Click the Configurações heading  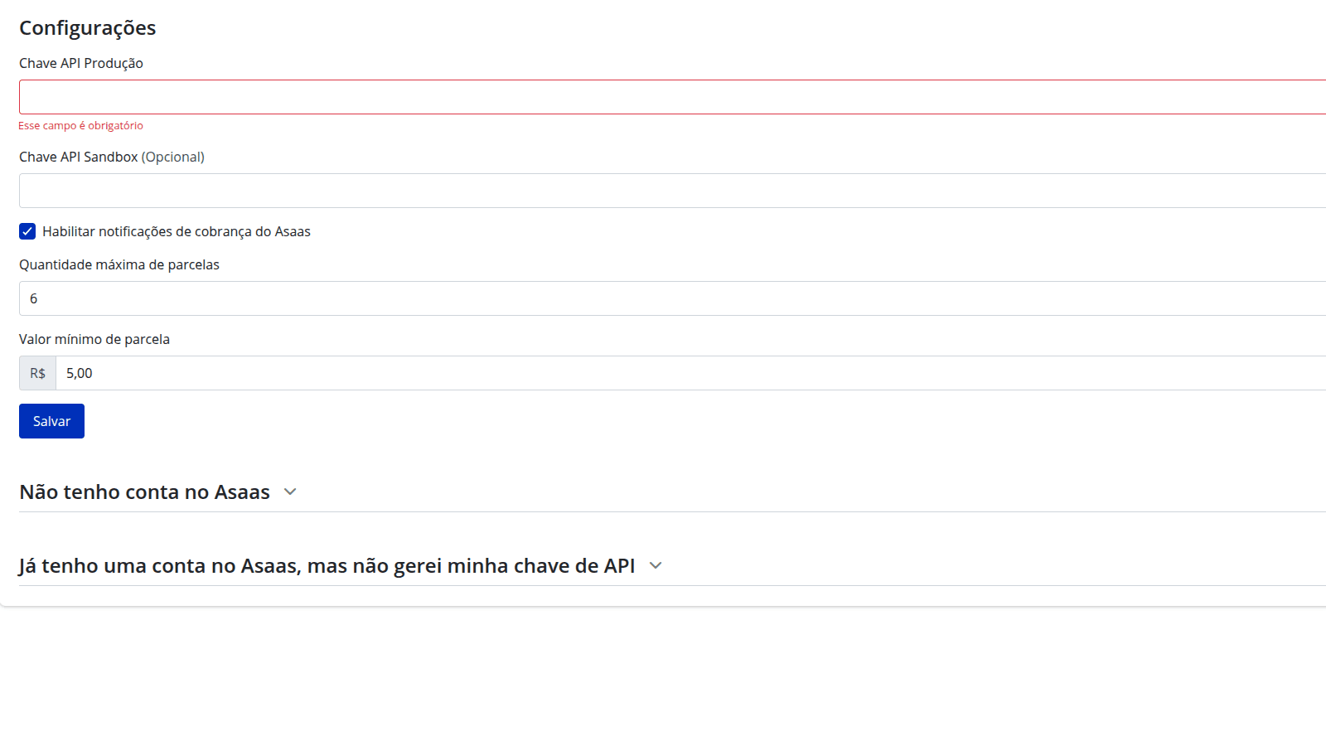[88, 28]
